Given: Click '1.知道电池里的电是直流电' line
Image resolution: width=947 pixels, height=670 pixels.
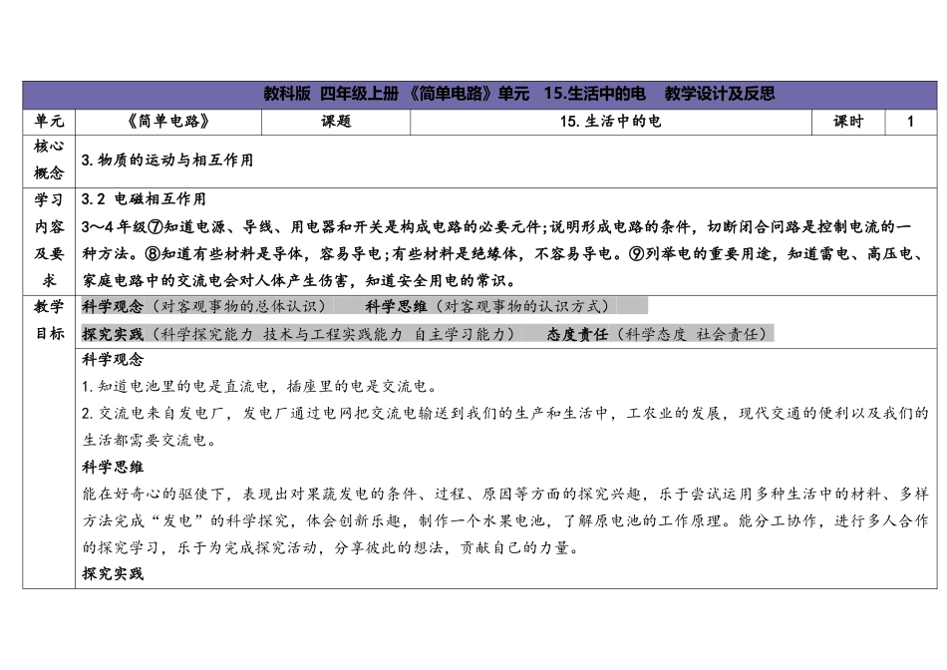Looking at the screenshot, I should (x=262, y=386).
